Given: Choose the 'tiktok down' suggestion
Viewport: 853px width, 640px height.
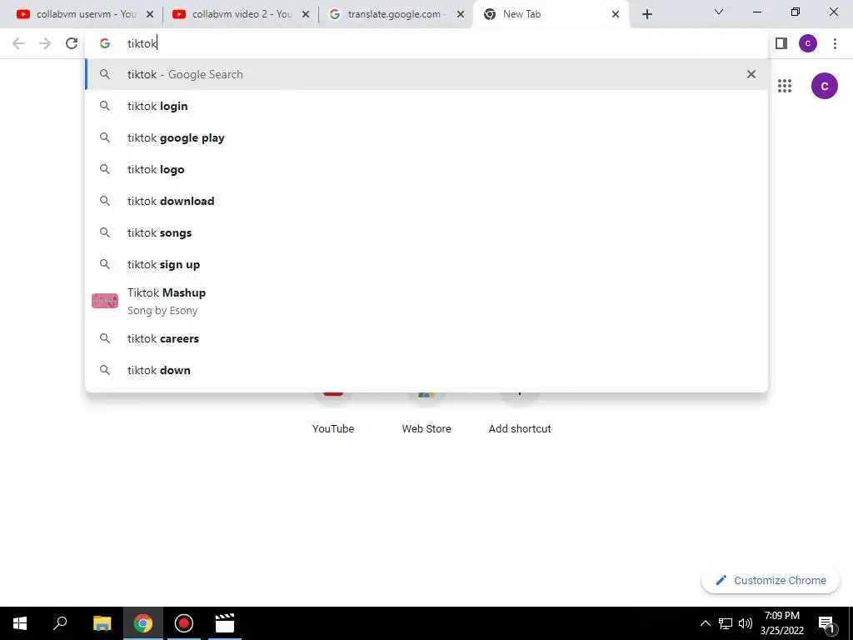Looking at the screenshot, I should coord(426,370).
